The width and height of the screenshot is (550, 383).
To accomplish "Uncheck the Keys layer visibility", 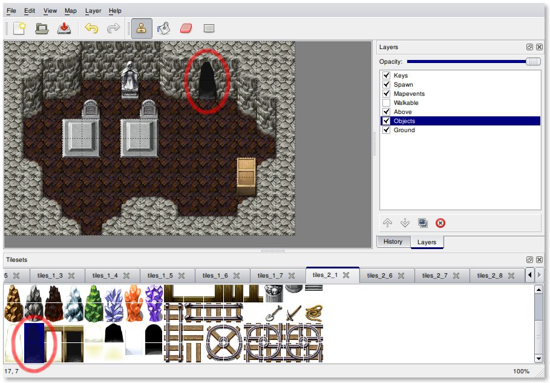I will [x=385, y=76].
